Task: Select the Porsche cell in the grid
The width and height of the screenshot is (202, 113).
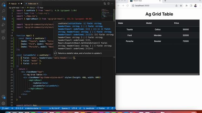Action: pos(130,41)
